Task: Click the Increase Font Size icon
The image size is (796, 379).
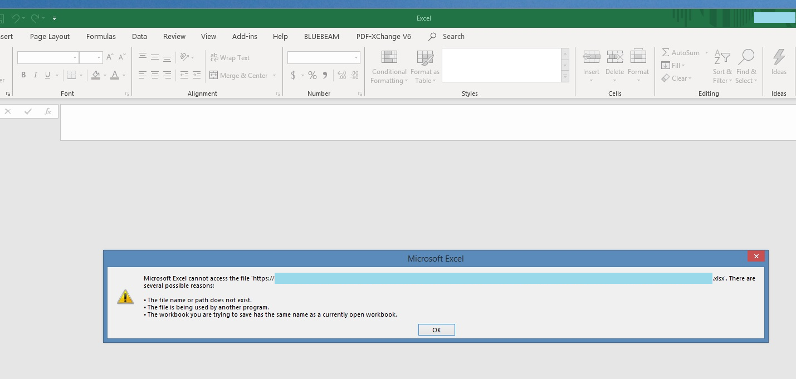Action: point(110,57)
